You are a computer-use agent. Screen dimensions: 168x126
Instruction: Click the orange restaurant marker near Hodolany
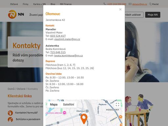point(120,117)
